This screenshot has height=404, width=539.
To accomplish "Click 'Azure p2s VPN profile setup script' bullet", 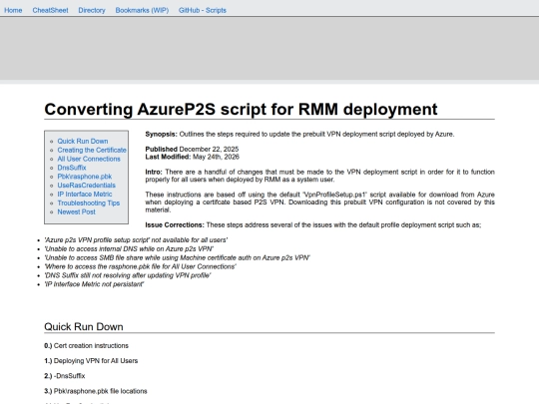I will (x=136, y=240).
